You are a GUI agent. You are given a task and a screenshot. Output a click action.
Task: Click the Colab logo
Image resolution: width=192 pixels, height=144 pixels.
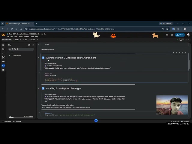3,35
